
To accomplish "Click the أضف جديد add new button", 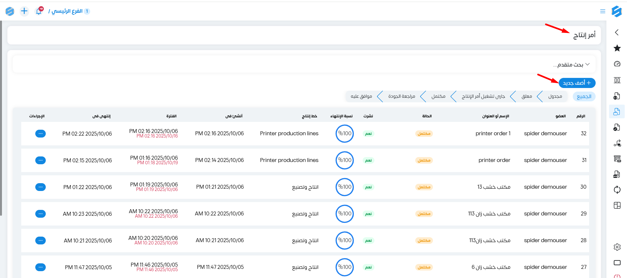I will click(x=577, y=83).
